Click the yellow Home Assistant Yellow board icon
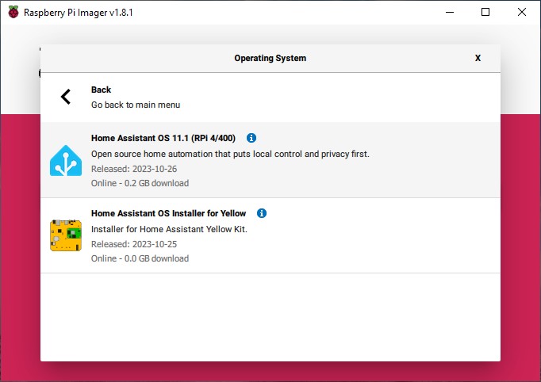The width and height of the screenshot is (541, 382). (x=66, y=235)
